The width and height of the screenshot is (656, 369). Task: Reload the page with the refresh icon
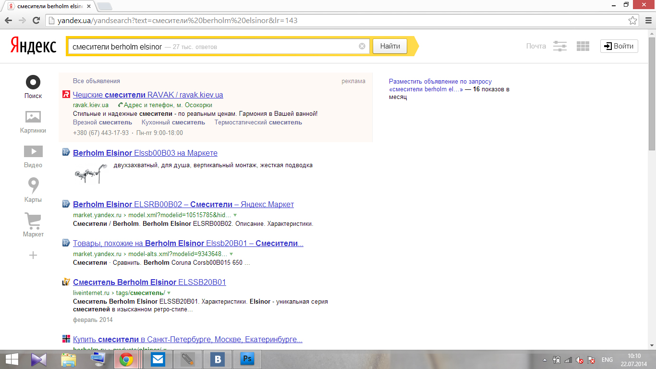point(36,21)
